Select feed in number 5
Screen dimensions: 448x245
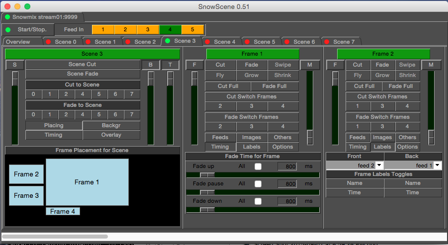click(x=192, y=29)
